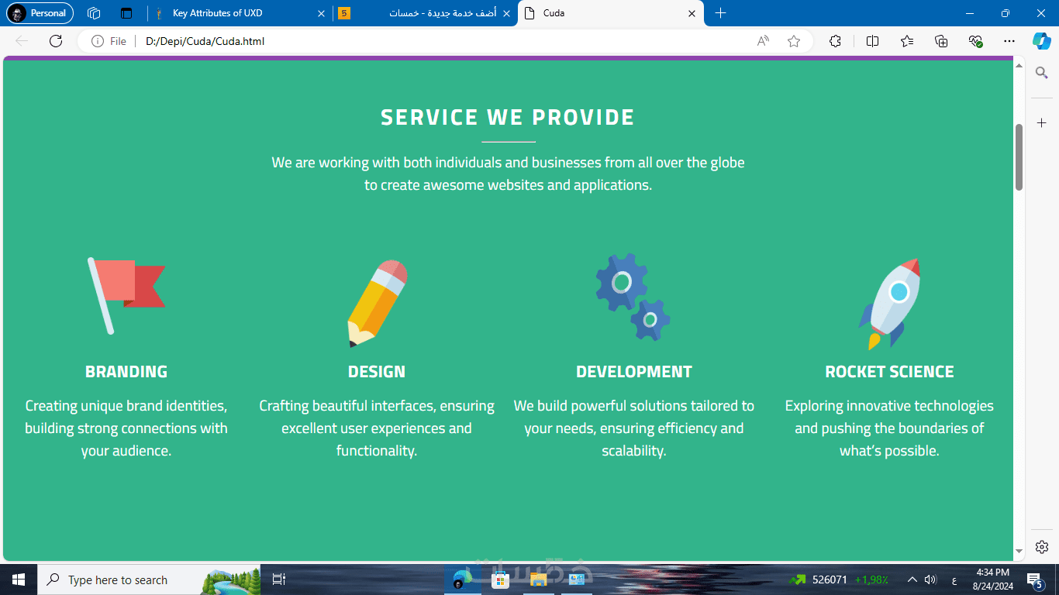
Task: Click the page vertical scrollbar thumb
Action: (x=1019, y=156)
